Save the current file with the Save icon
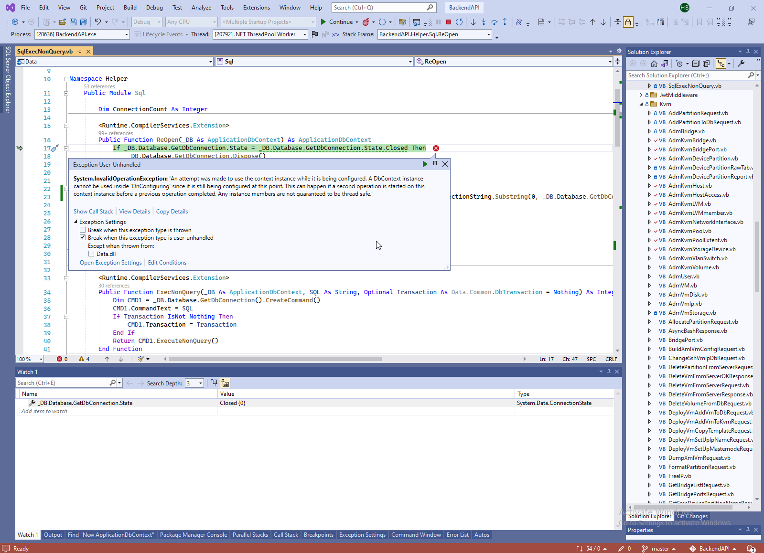This screenshot has width=764, height=553. (73, 22)
